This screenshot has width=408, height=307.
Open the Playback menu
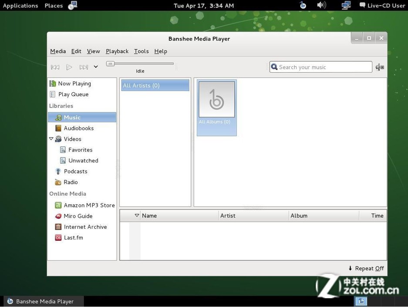pyautogui.click(x=117, y=51)
